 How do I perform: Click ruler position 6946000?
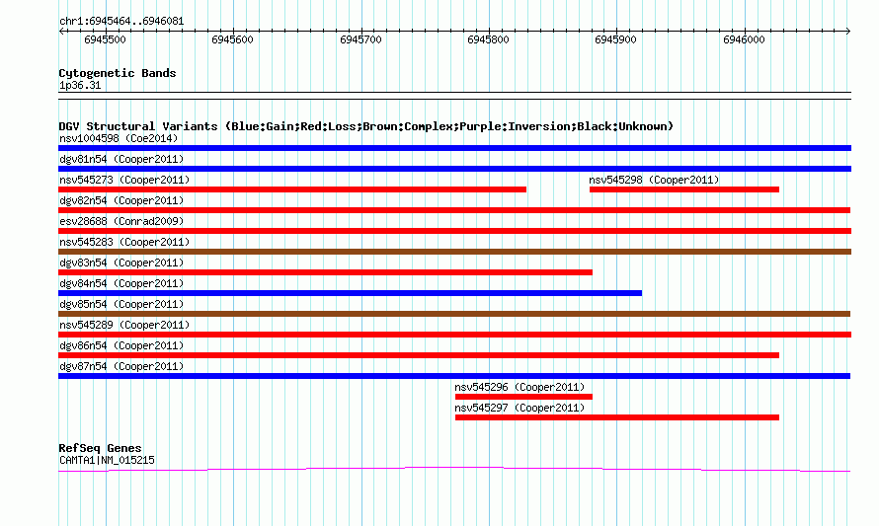coord(744,39)
